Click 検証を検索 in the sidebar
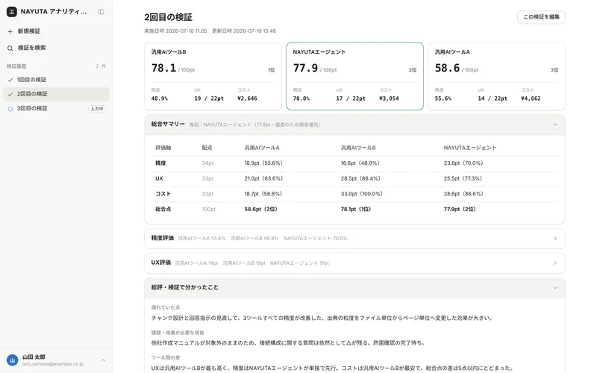The image size is (597, 373). (57, 48)
